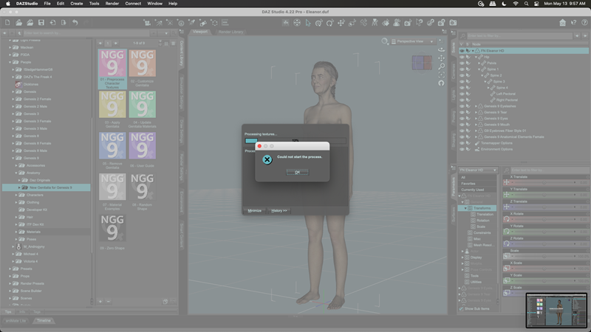Go to next content page arrow

click(x=116, y=44)
